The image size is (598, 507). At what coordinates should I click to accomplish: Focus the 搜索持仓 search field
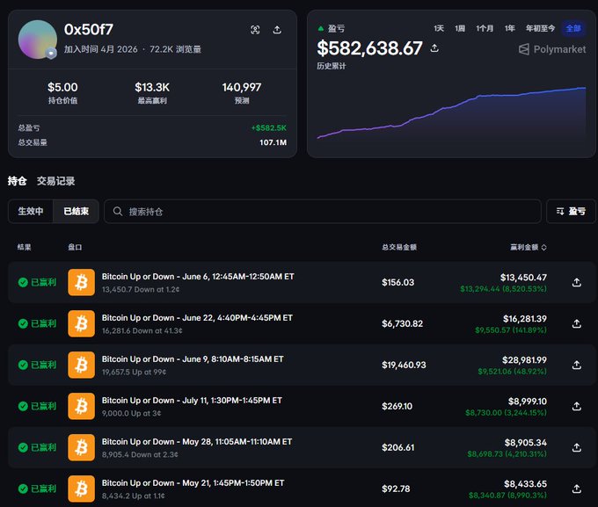click(322, 211)
